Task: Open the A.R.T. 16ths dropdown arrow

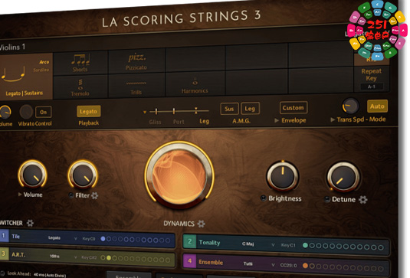Action: click(76, 257)
